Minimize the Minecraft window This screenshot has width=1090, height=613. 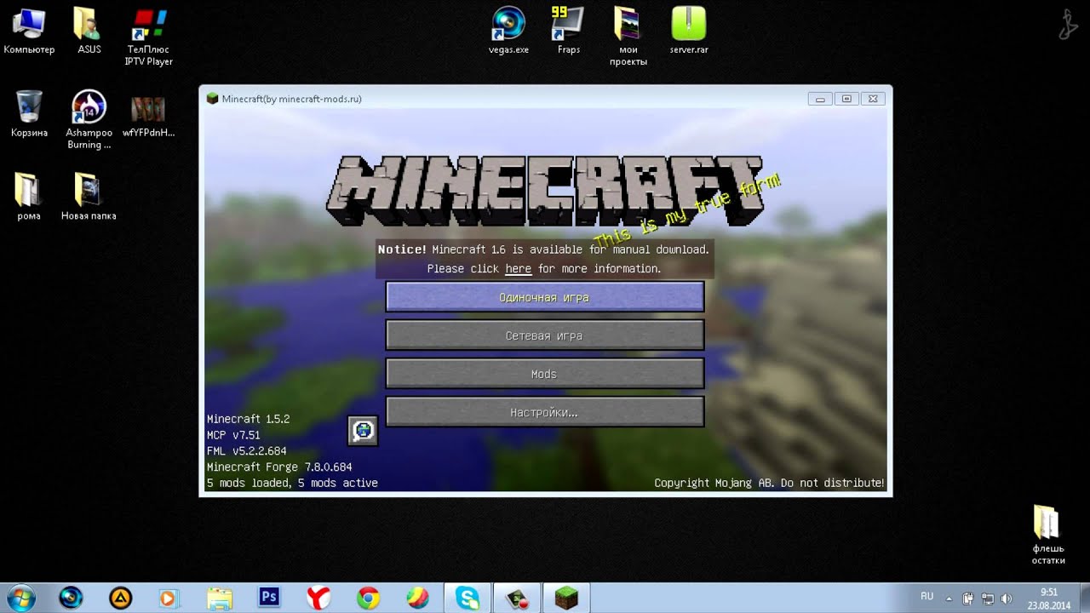point(820,99)
